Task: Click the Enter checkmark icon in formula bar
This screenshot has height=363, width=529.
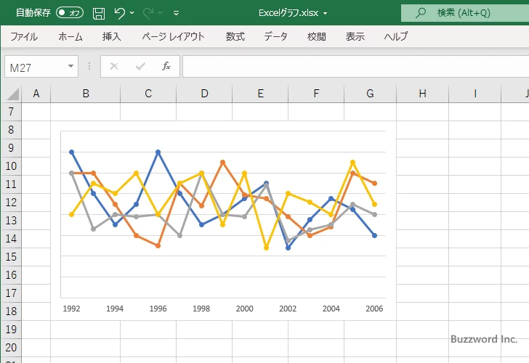Action: pyautogui.click(x=140, y=66)
